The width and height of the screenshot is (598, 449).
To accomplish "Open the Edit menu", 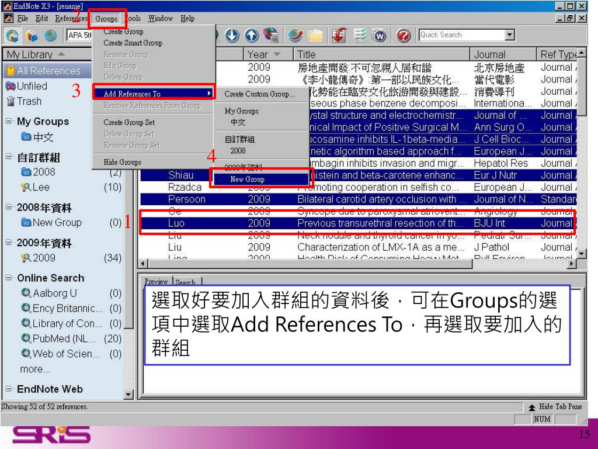I will click(41, 18).
